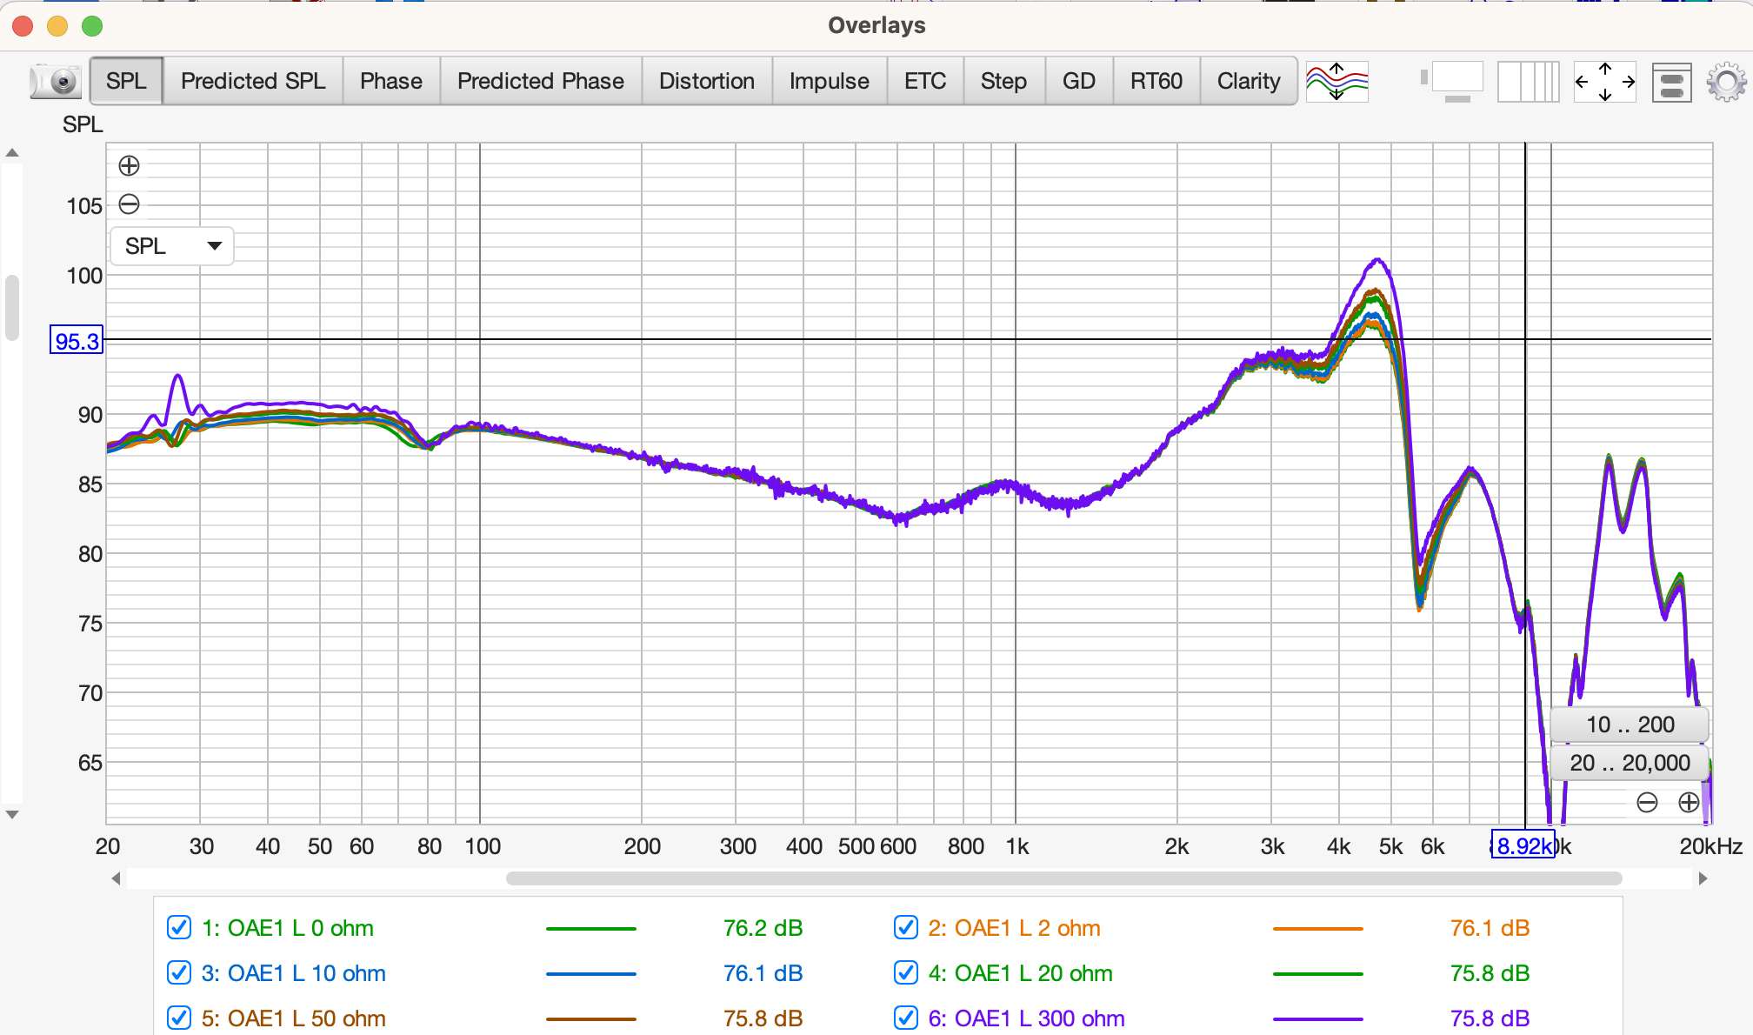
Task: Zoom out vertically using the minus icon
Action: (x=129, y=204)
